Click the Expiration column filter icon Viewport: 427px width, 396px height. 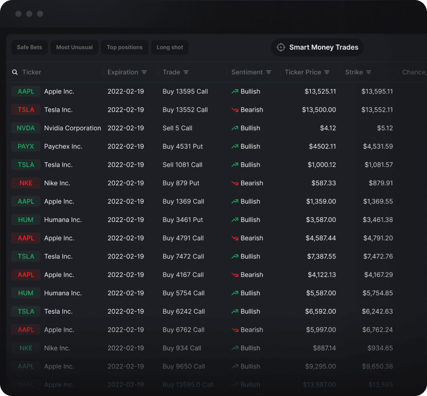(144, 72)
